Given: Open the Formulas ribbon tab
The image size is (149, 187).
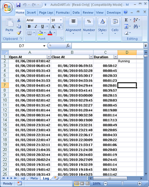Looking at the screenshot, I should pyautogui.click(x=63, y=13).
